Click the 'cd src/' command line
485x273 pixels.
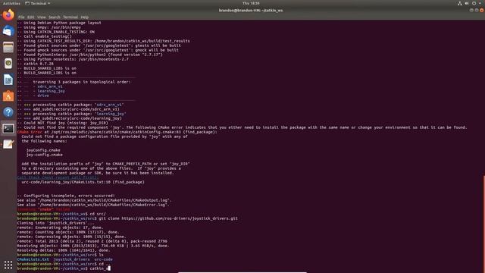point(61,214)
